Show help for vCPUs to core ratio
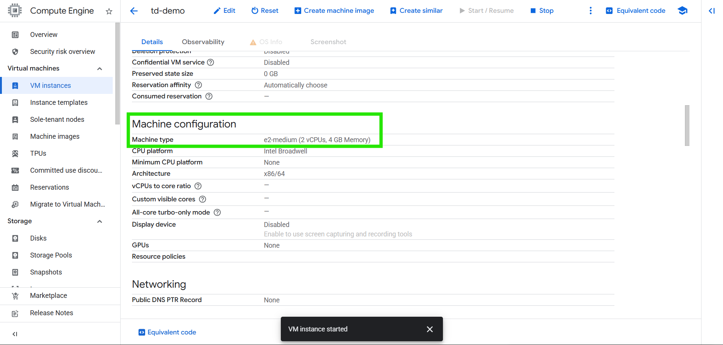This screenshot has width=723, height=345. [x=198, y=186]
